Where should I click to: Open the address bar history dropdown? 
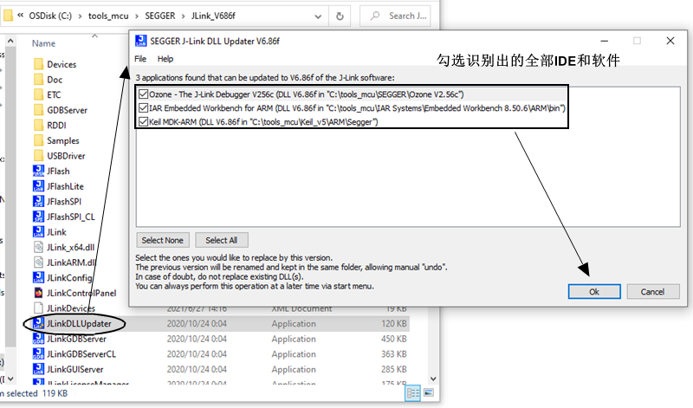tap(318, 16)
